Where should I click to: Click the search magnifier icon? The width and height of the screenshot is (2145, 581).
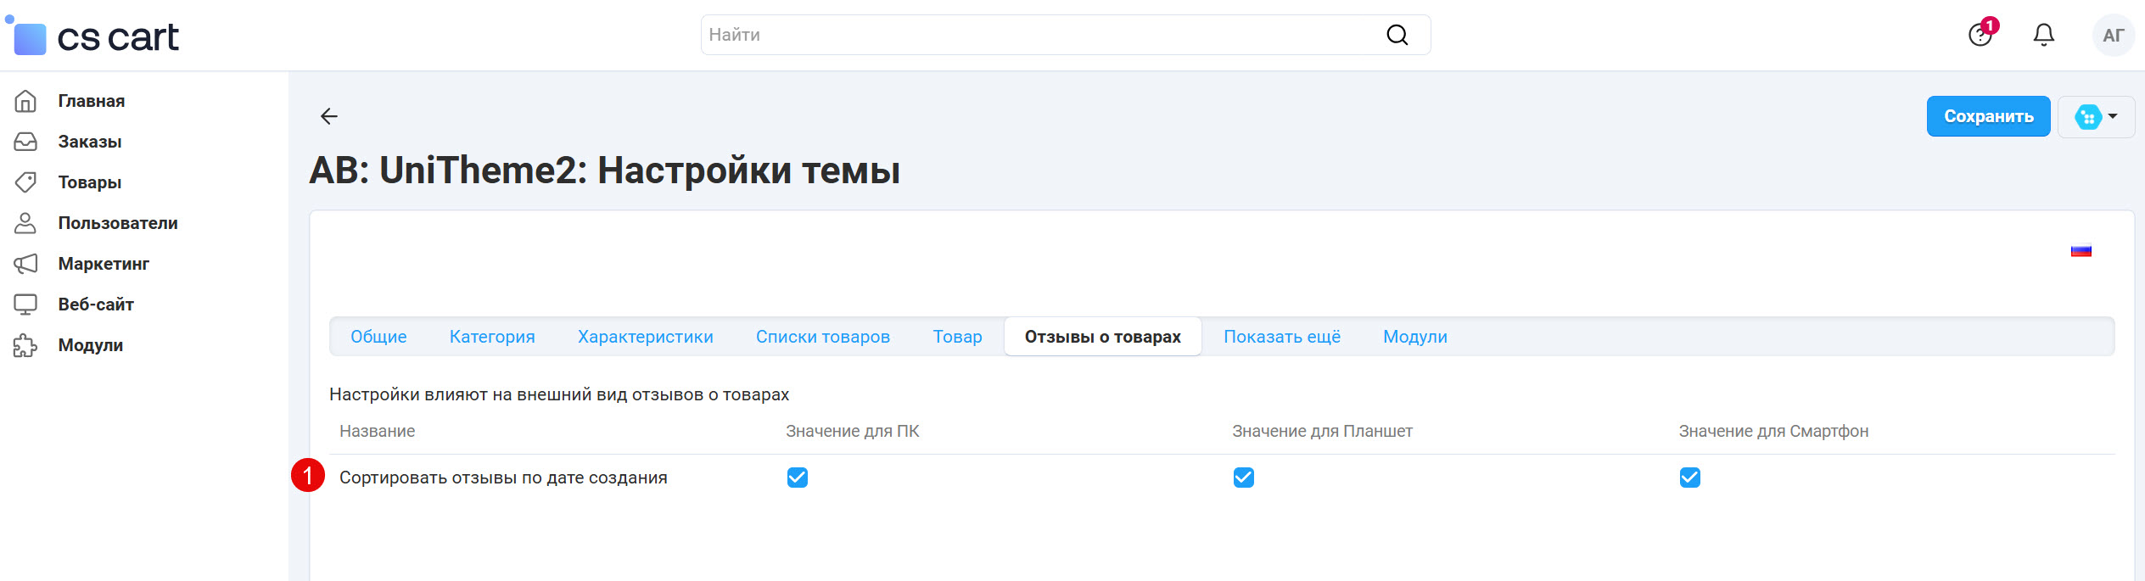click(x=1397, y=35)
